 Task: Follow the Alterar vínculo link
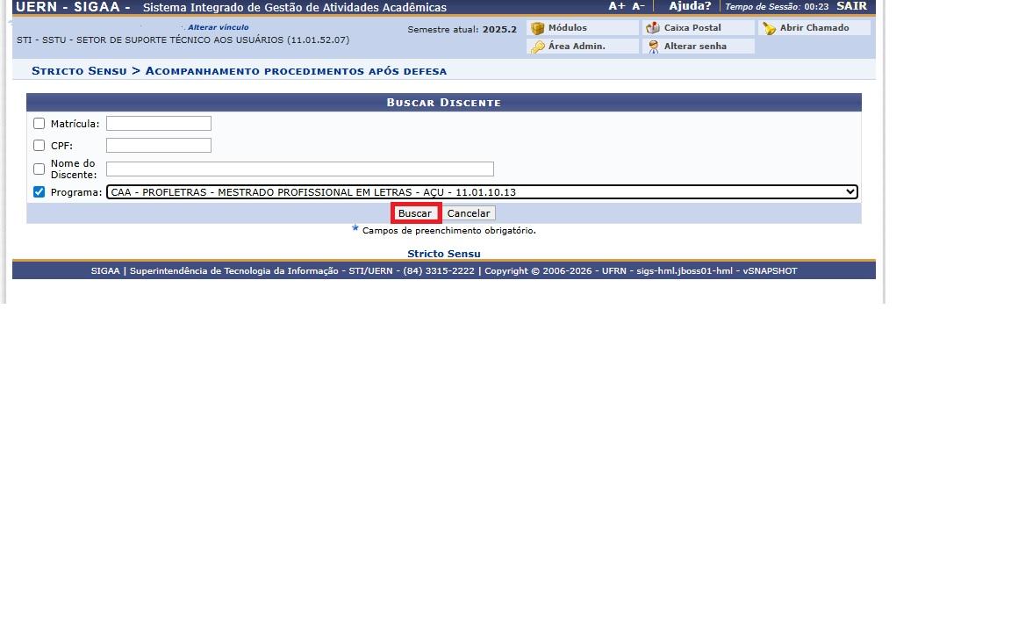point(218,27)
